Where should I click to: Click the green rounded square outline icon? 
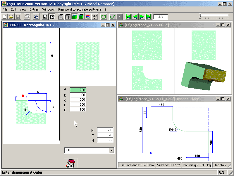pos(104,17)
